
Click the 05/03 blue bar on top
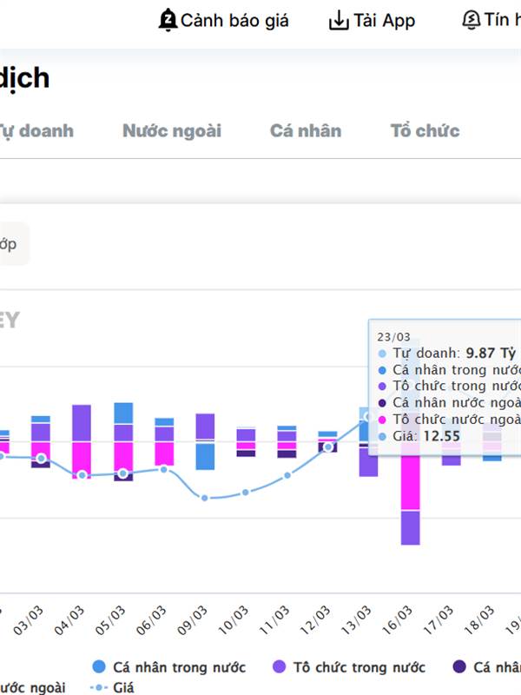click(123, 414)
